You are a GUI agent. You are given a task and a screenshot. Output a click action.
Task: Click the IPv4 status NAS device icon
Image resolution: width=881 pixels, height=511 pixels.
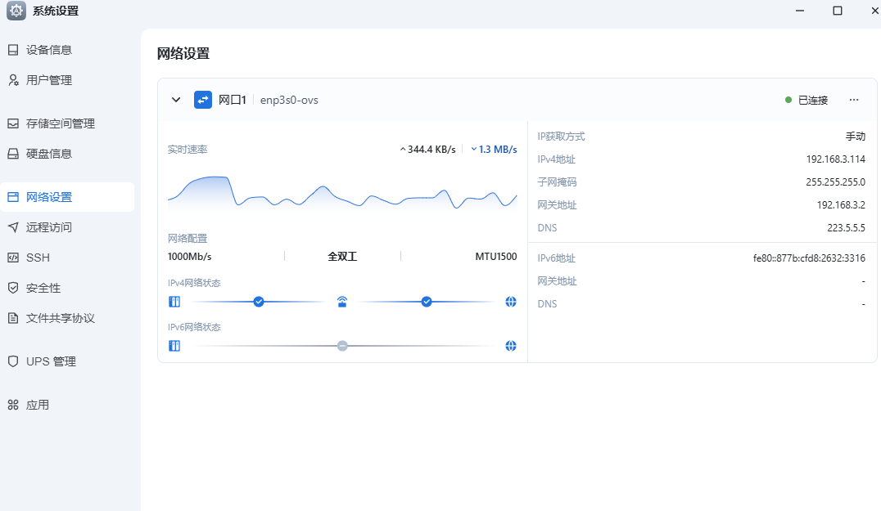[x=174, y=302]
